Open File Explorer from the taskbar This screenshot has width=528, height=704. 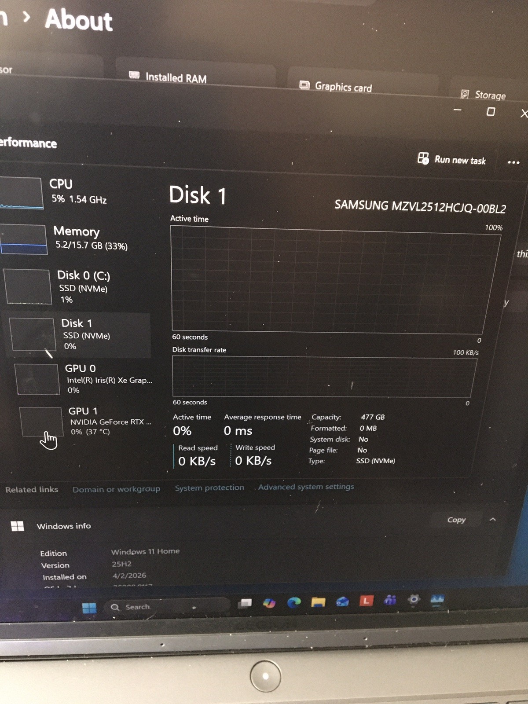click(x=318, y=601)
